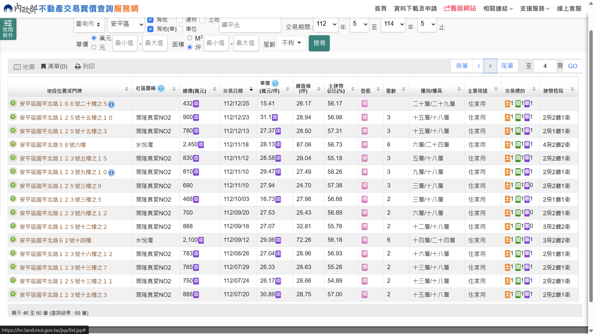The width and height of the screenshot is (594, 334).
Task: Click the site logo of 內政部不動產交易實價查詢服務網
Action: 71,8
